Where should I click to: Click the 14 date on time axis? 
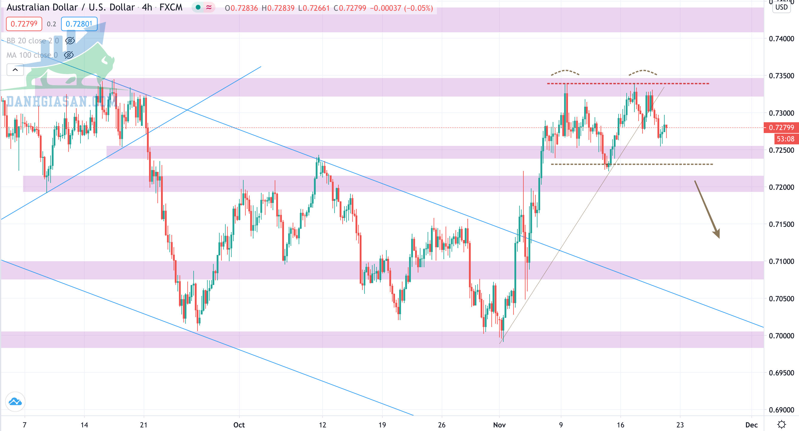[x=84, y=425]
